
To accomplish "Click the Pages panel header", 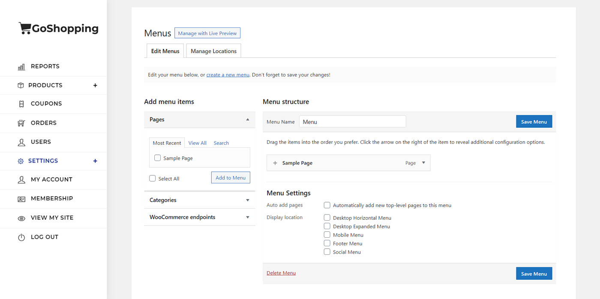I will [200, 120].
